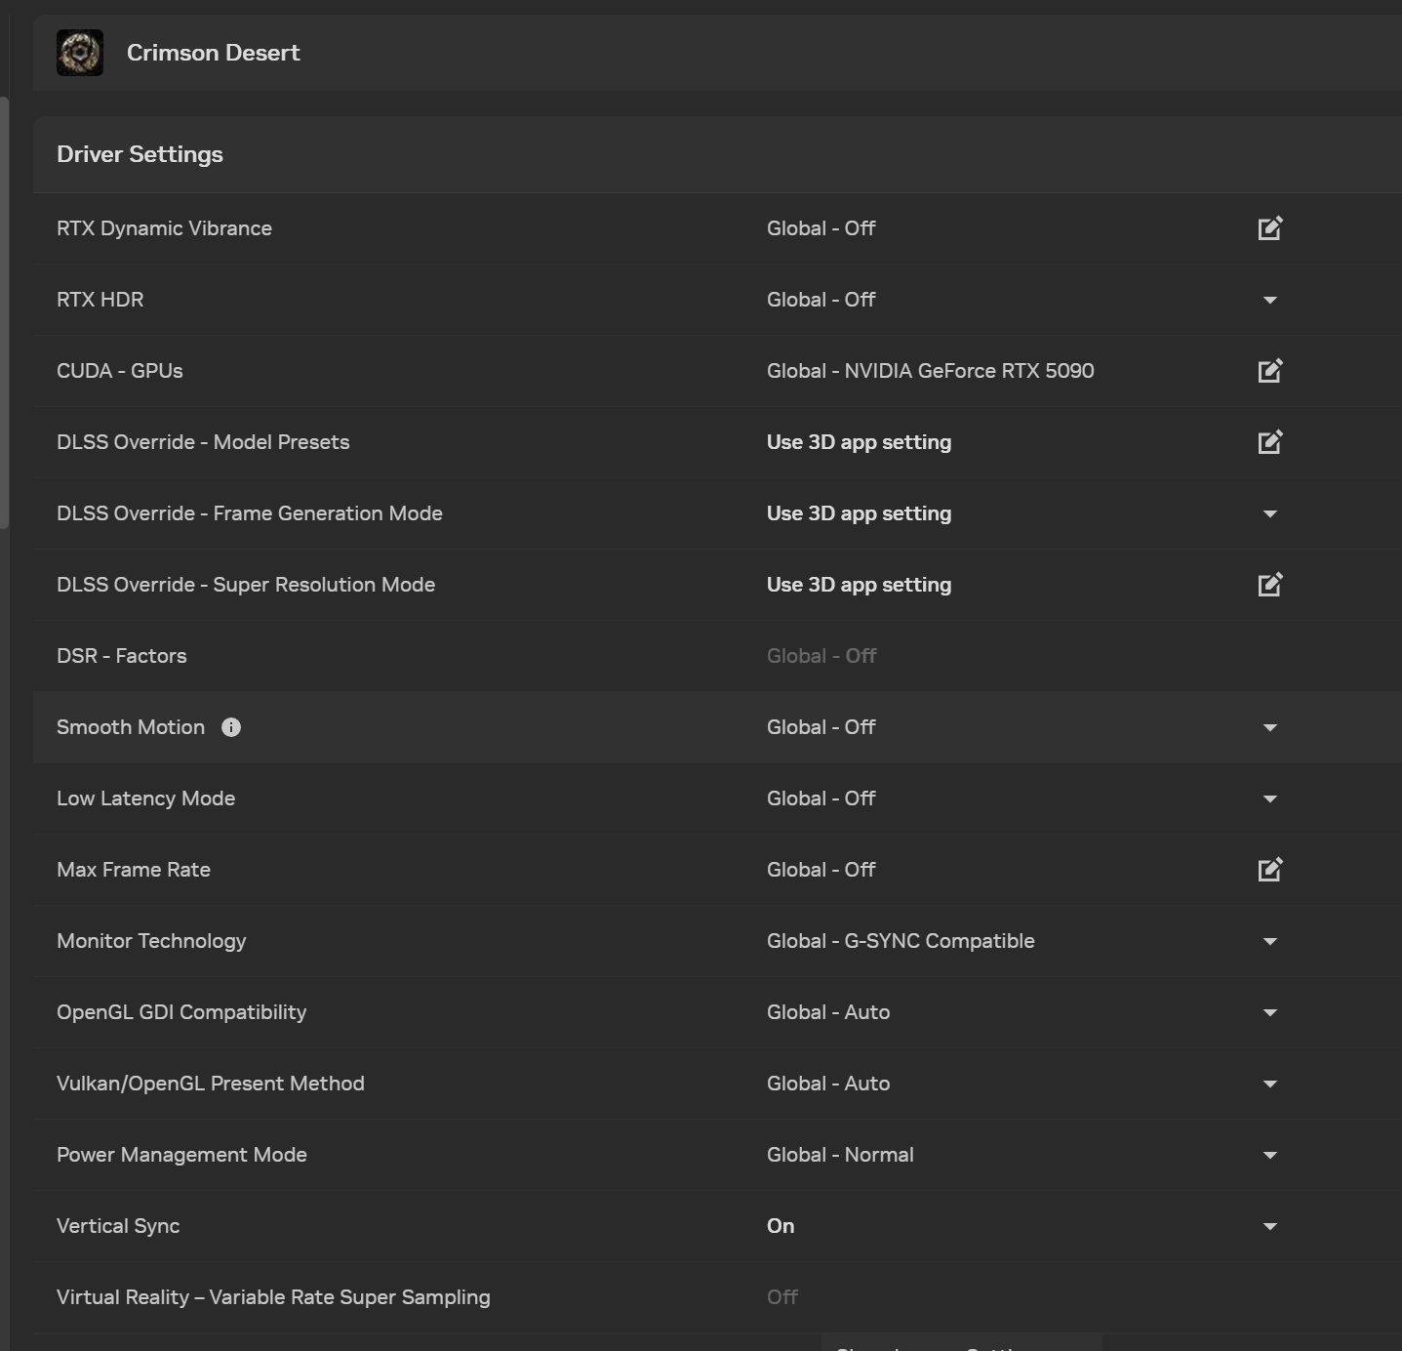Expand Vulkan/OpenGL Present Method dropdown

pos(1269,1084)
